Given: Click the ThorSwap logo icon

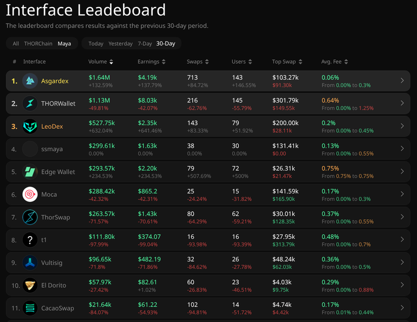Looking at the screenshot, I should (30, 217).
